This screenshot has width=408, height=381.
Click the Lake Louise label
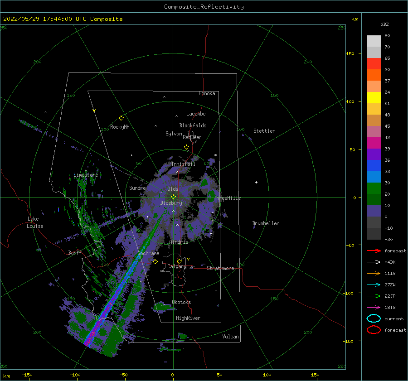click(35, 222)
